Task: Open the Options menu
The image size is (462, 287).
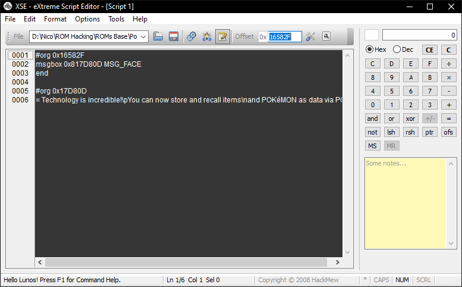Action: [87, 19]
